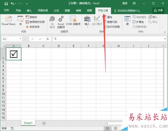This screenshot has width=168, height=131.
Task: Open the XML 源 source pane
Action: point(127,20)
